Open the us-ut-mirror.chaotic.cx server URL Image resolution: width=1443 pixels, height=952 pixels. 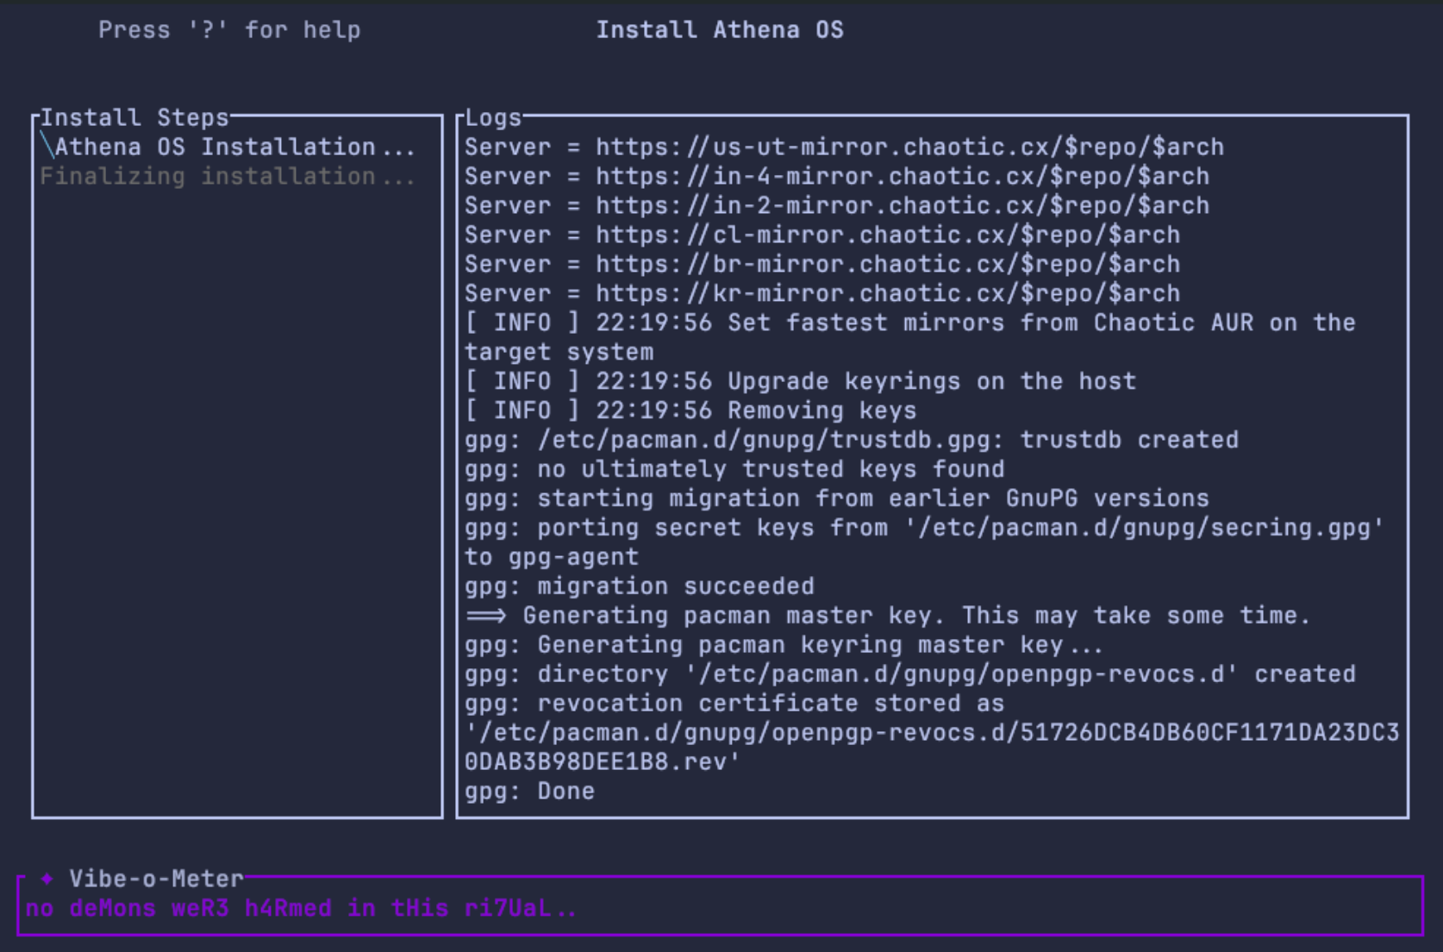click(x=909, y=147)
